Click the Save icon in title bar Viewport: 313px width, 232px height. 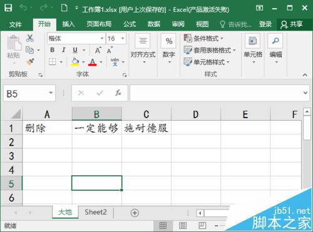coord(8,8)
